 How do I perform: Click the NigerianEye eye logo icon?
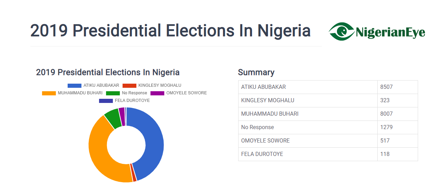click(341, 31)
